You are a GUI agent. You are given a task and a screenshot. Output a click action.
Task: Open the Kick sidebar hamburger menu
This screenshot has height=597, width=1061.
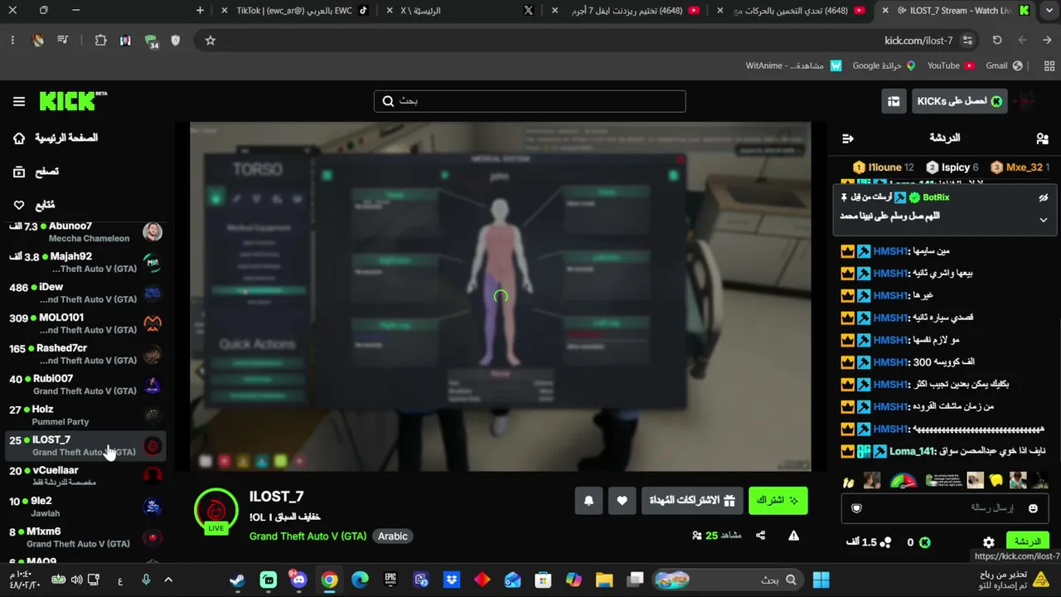(19, 101)
